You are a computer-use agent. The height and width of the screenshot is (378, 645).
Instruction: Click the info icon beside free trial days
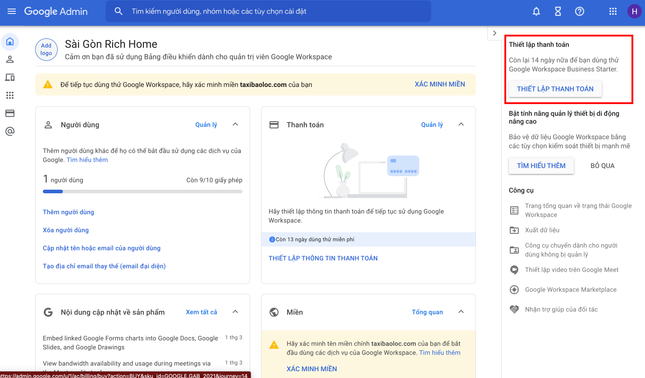coord(272,240)
